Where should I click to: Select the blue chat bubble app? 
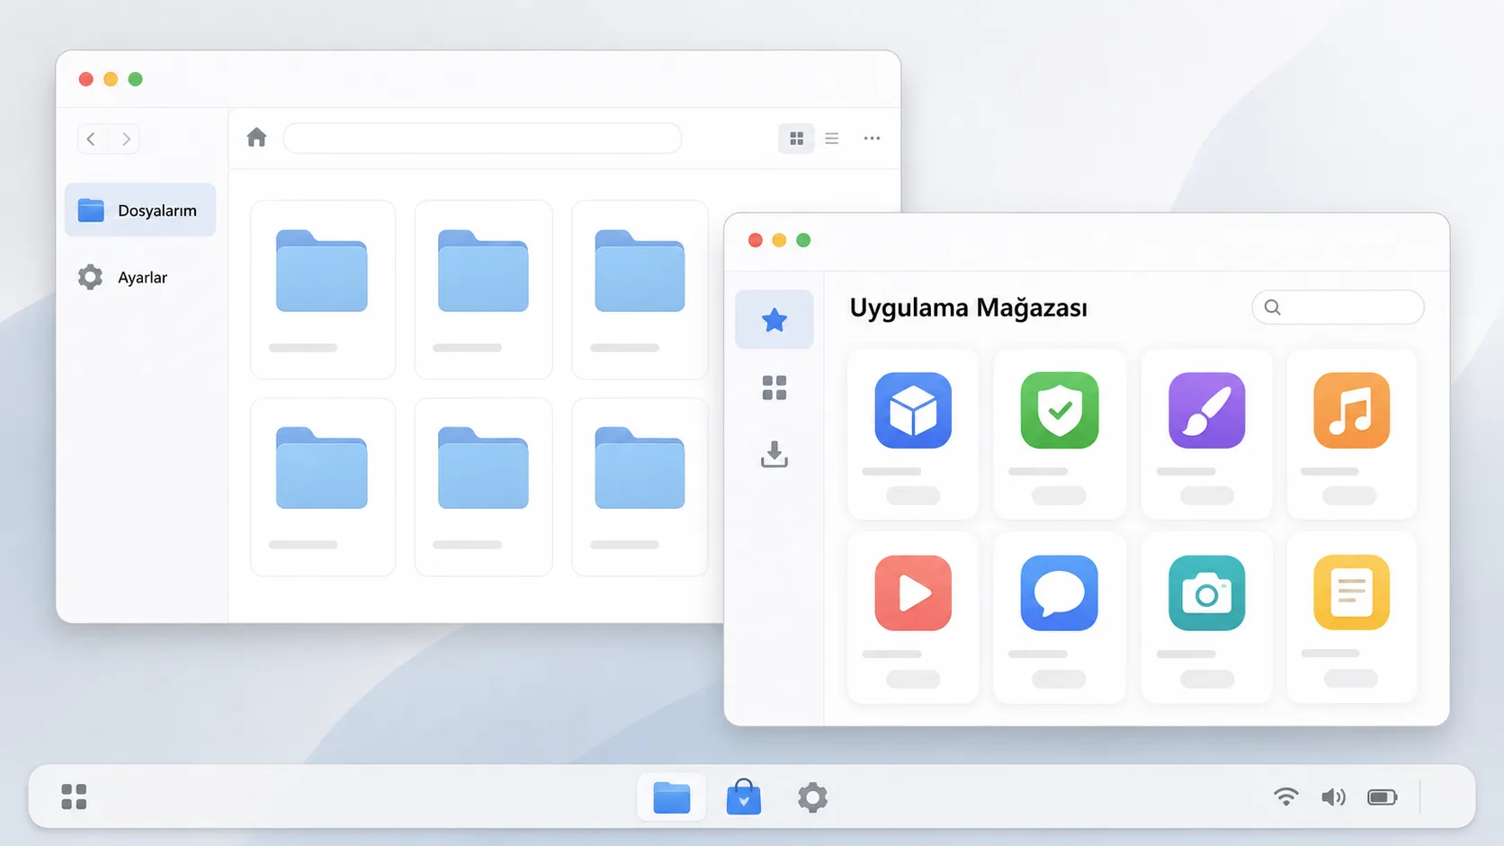point(1060,593)
